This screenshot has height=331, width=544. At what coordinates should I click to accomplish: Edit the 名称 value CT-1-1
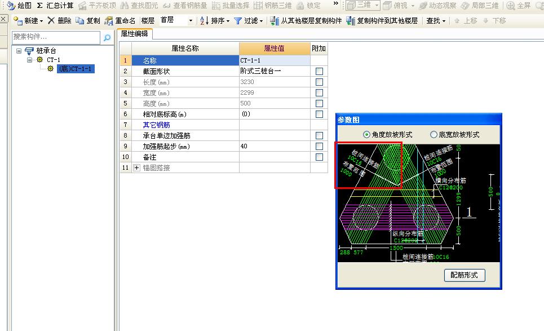[x=275, y=60]
